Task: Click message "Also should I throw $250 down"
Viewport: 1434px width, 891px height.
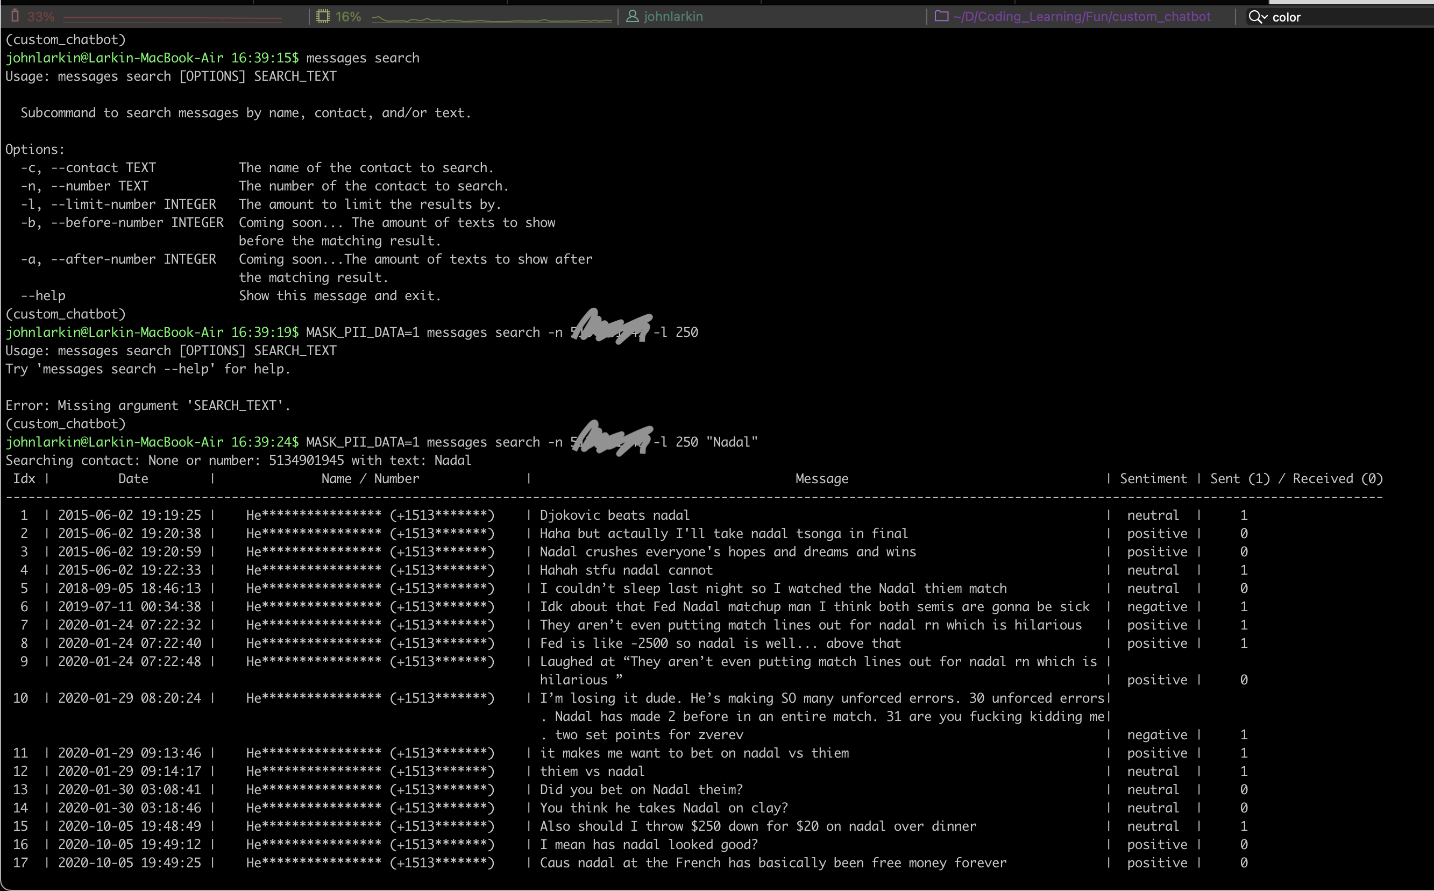Action: [x=758, y=826]
